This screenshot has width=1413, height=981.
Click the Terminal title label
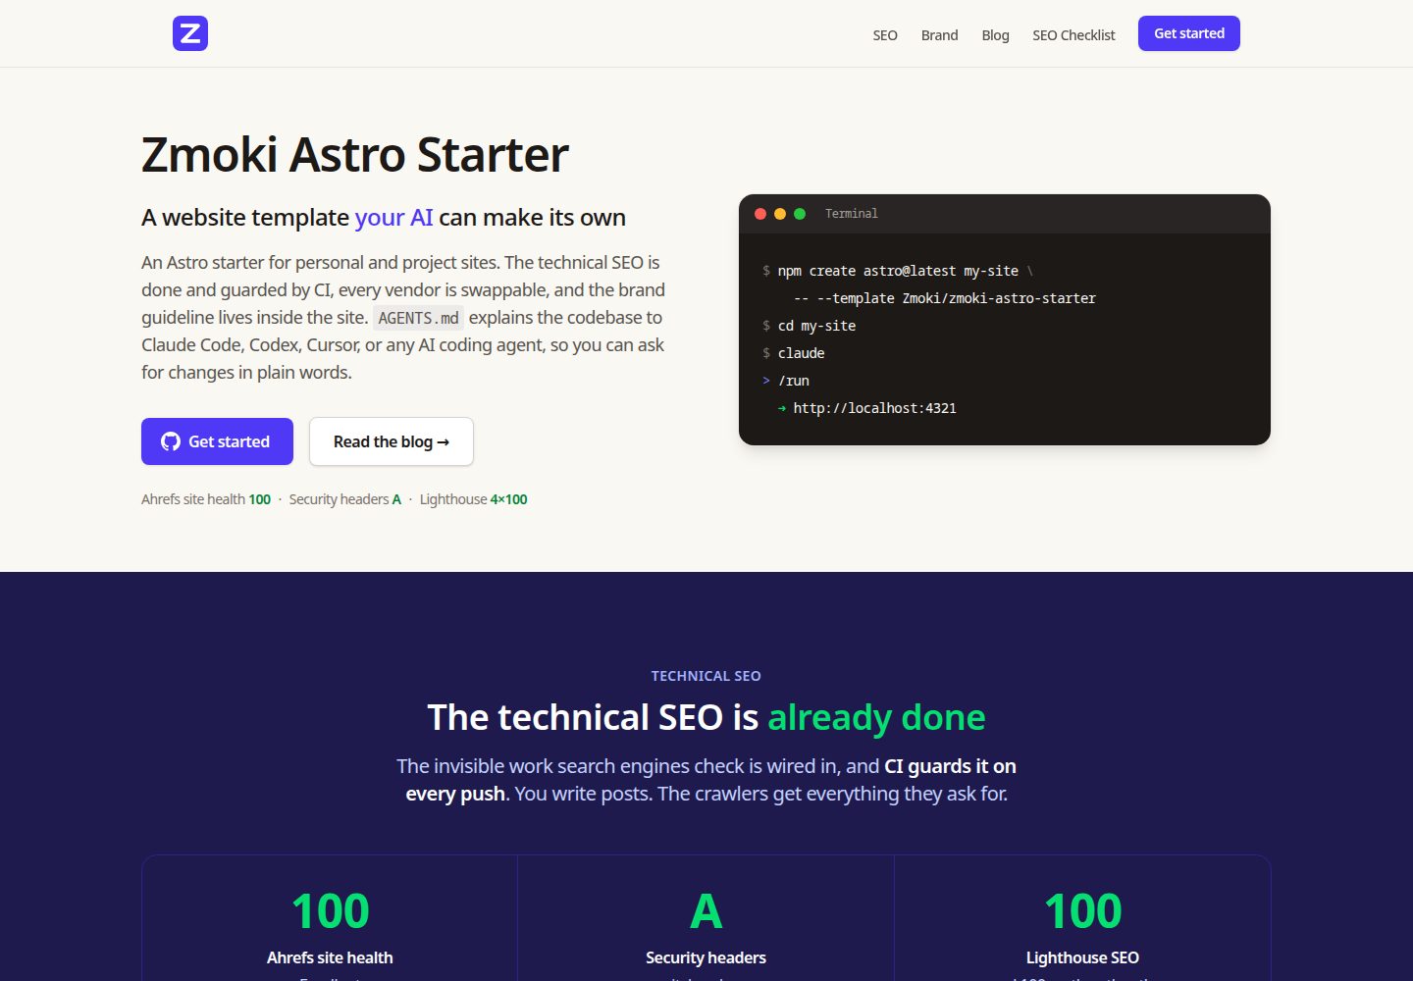(852, 214)
